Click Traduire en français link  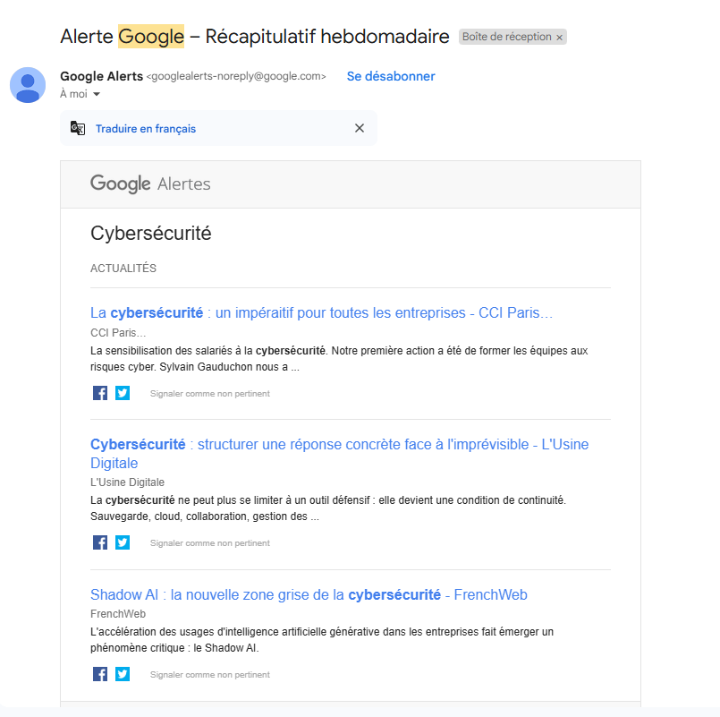[146, 128]
